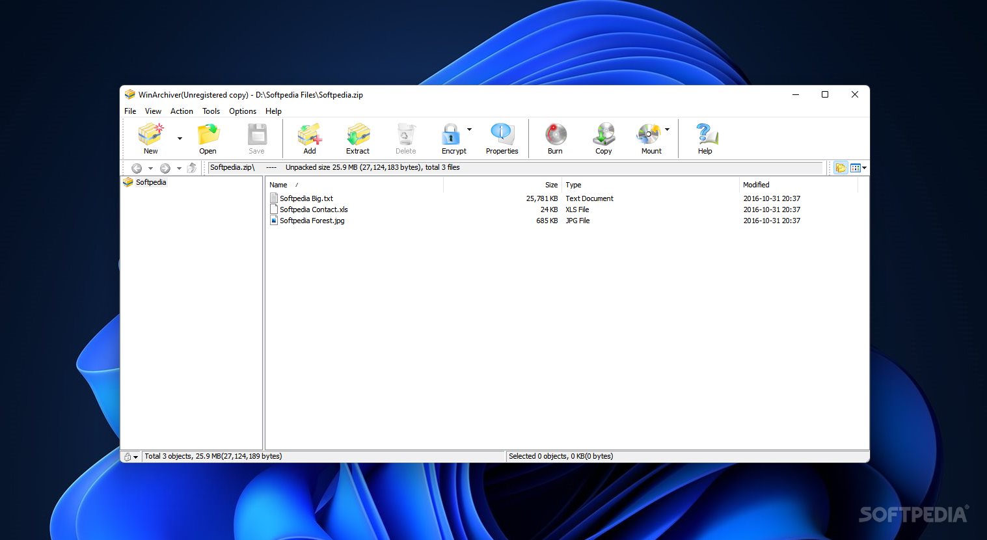Select file Softpedia Forest.jpg

click(312, 221)
